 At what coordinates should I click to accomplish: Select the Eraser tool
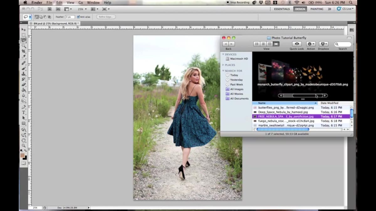coord(23,85)
